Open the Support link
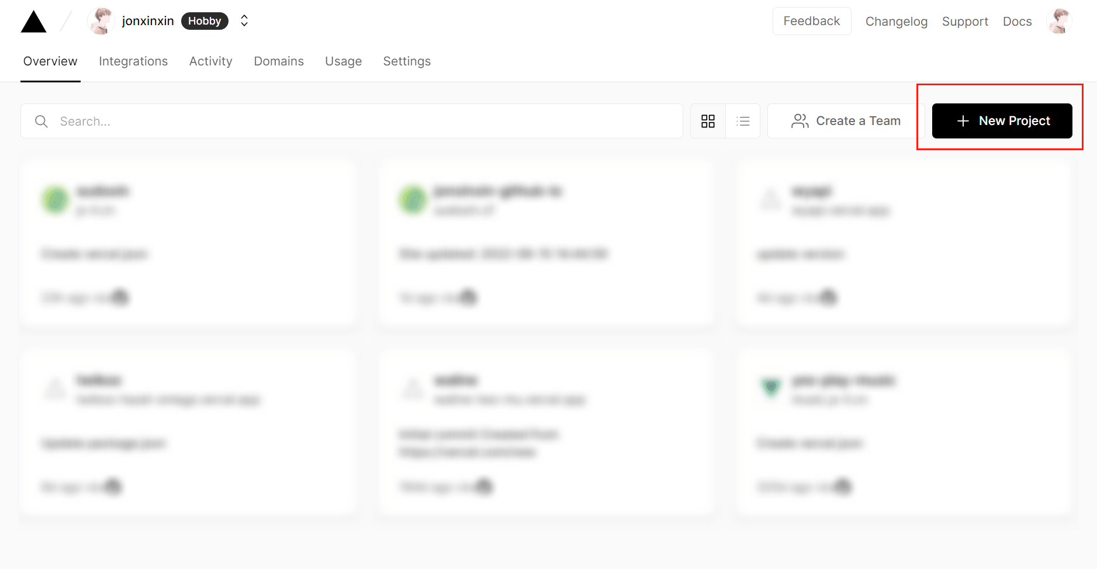The width and height of the screenshot is (1097, 569). point(965,22)
